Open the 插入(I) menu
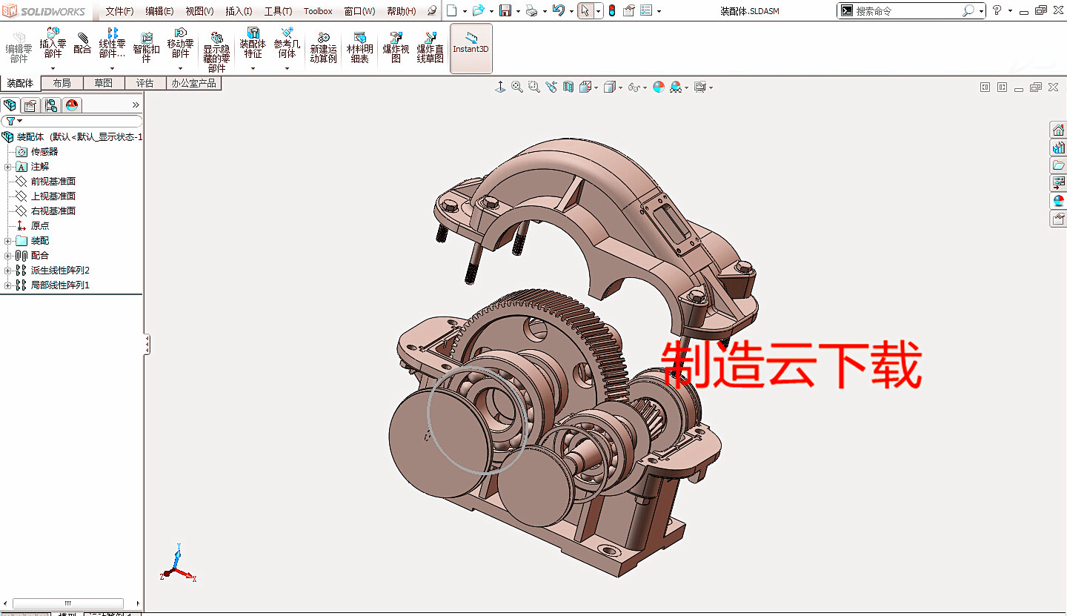 pyautogui.click(x=239, y=11)
